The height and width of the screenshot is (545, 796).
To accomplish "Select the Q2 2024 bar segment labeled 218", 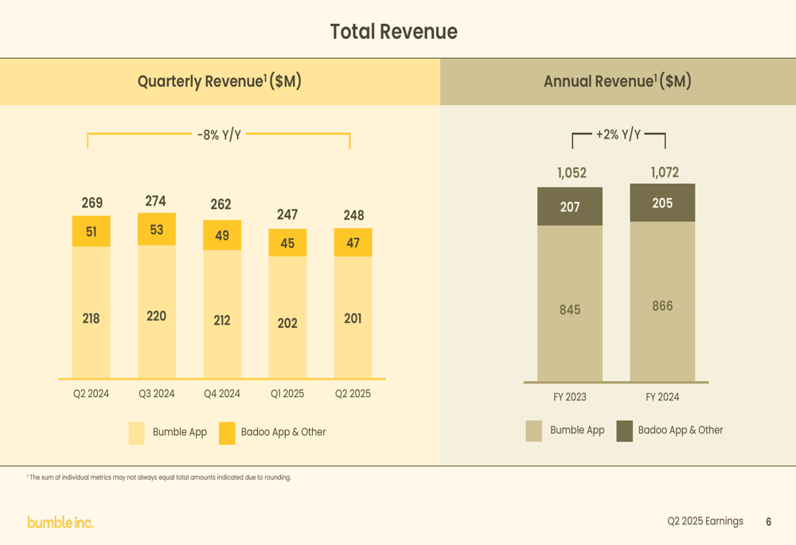I will point(92,312).
